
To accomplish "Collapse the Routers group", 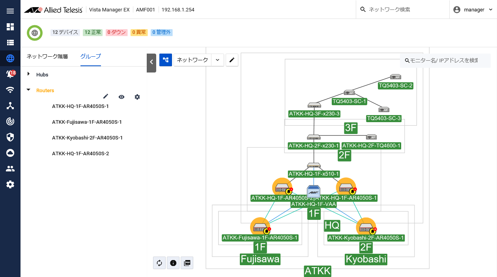I will [x=28, y=90].
